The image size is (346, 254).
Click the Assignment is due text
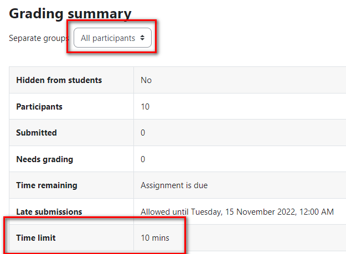click(174, 185)
